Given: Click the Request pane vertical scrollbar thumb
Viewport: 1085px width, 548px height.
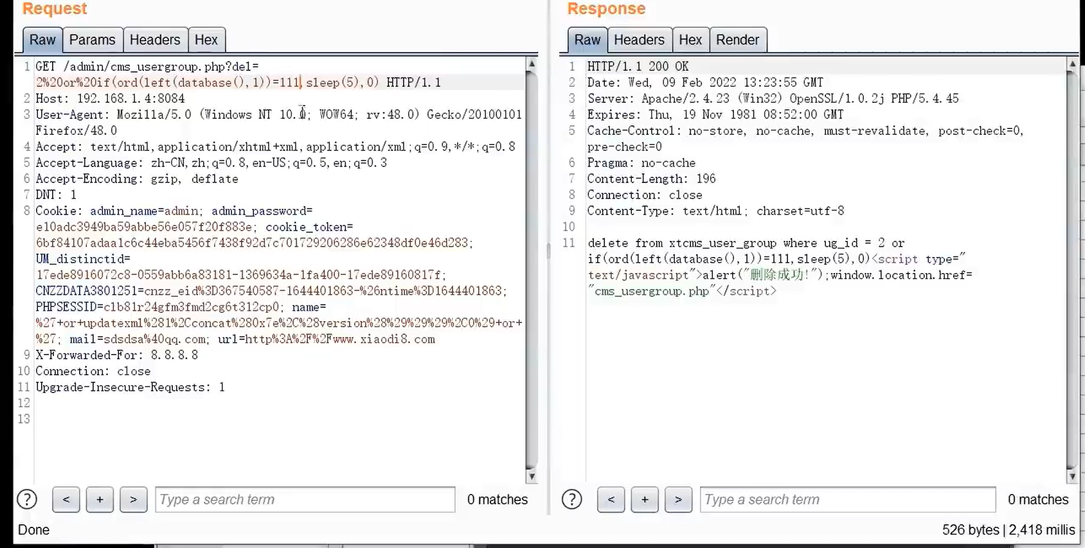Looking at the screenshot, I should pos(532,270).
